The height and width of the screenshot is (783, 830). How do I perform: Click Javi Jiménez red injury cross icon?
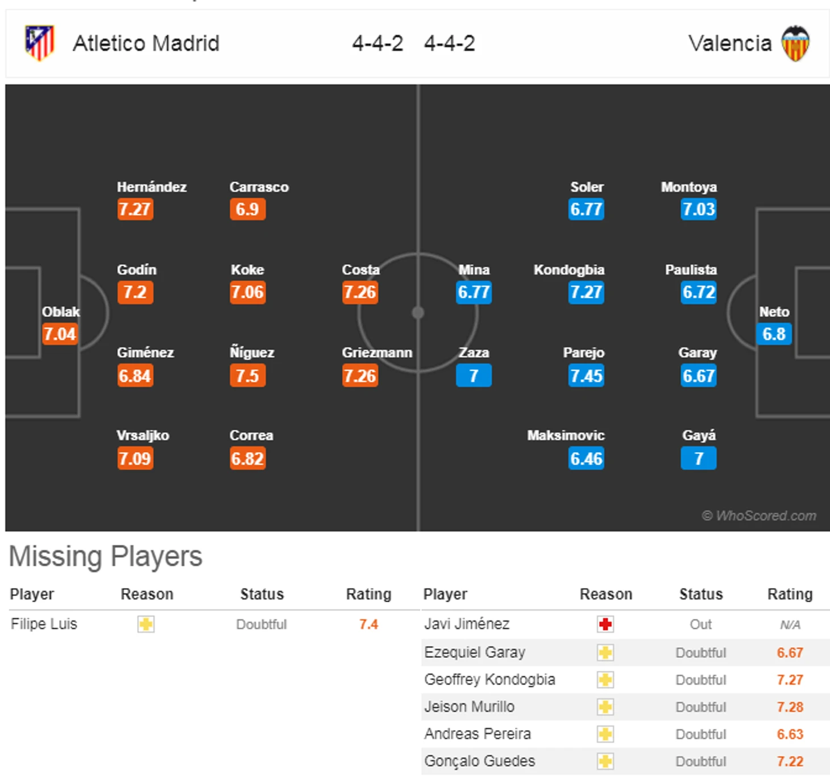click(x=605, y=624)
